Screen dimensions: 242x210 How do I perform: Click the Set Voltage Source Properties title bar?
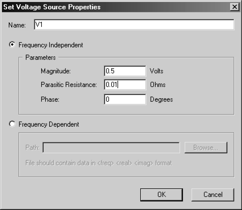100,7
